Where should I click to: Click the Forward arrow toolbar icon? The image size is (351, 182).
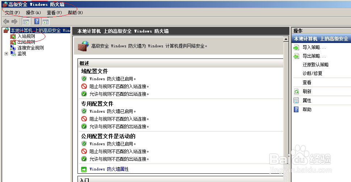tap(14, 21)
